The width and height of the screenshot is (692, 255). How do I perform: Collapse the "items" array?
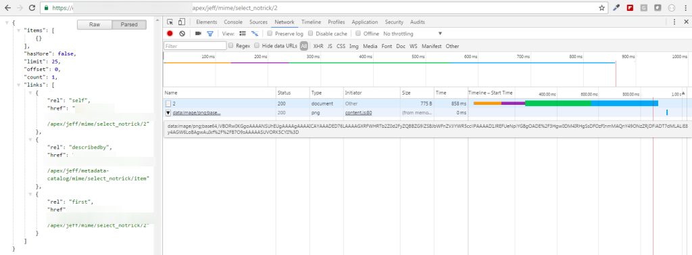18,30
